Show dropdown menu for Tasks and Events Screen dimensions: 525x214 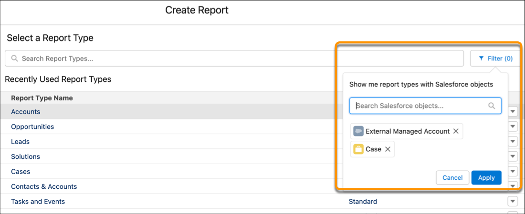click(x=513, y=201)
